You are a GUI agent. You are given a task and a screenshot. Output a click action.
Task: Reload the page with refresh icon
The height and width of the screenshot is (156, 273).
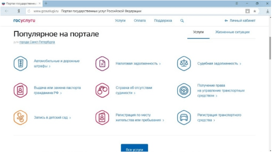[29, 11]
